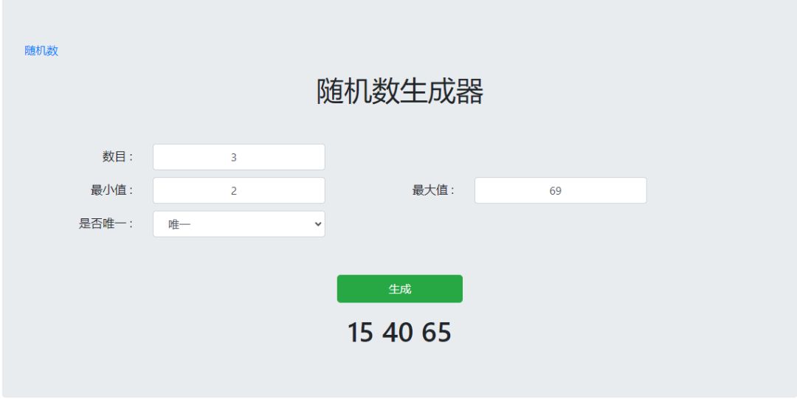
Task: Click the 随机数生成器 page heading
Action: (x=399, y=91)
